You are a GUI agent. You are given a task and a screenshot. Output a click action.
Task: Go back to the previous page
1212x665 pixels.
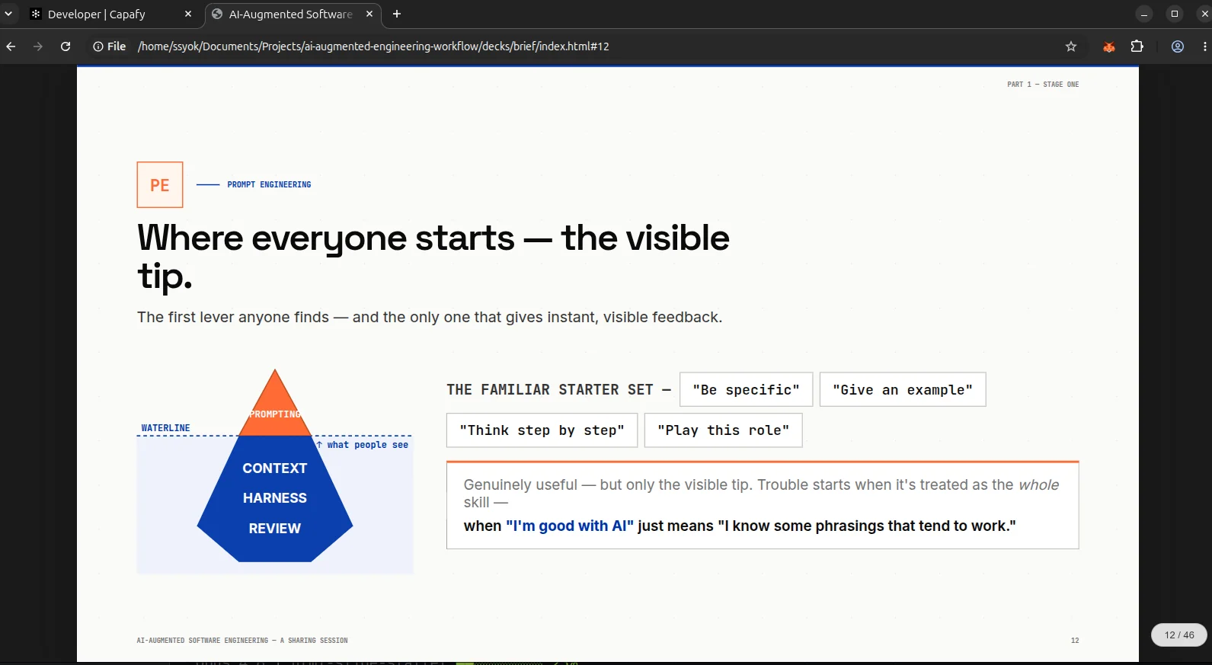point(11,46)
